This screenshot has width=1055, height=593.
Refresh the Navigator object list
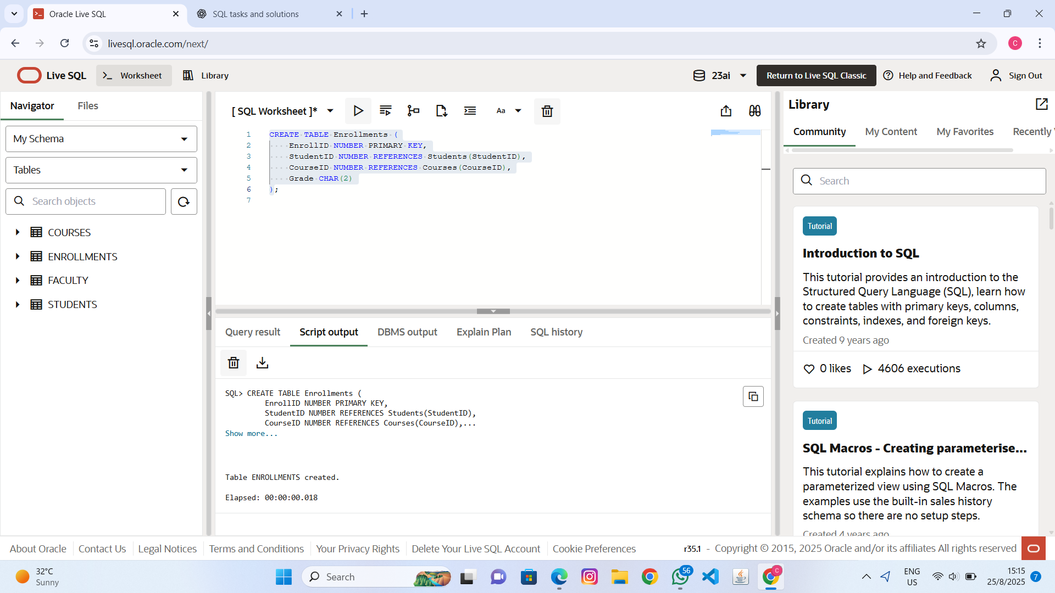coord(184,202)
